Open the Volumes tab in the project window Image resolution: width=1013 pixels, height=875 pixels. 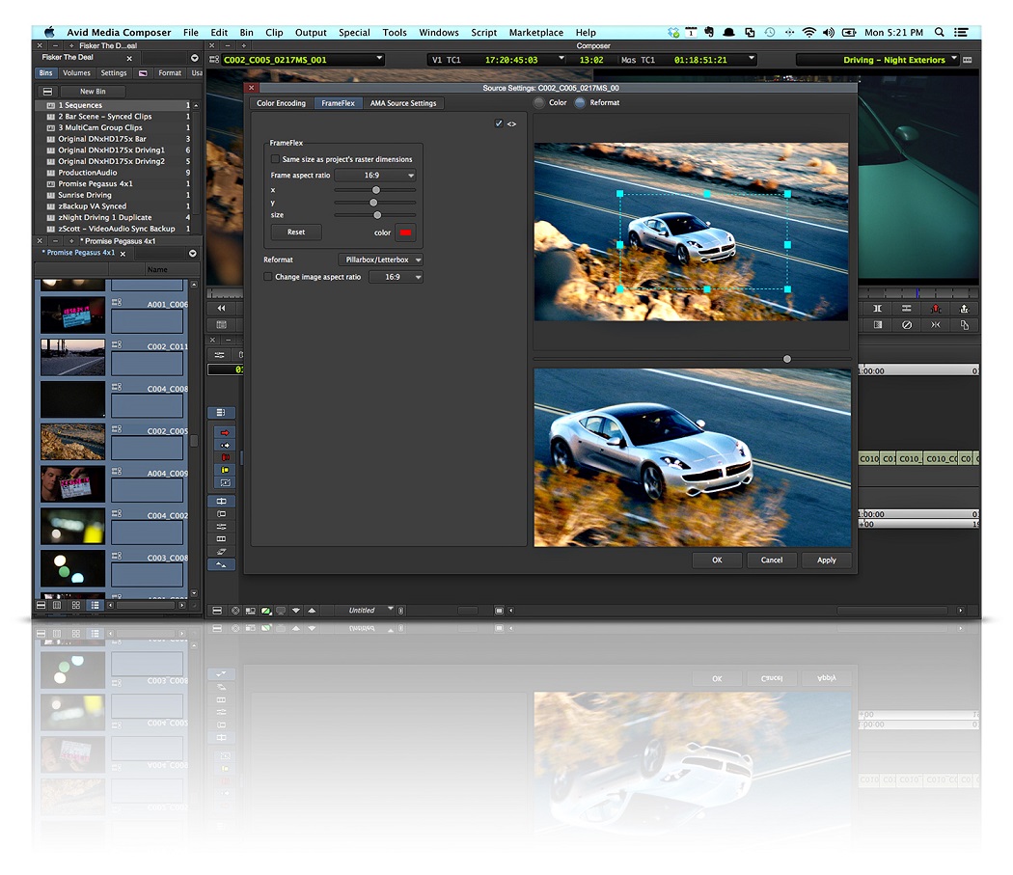click(76, 73)
